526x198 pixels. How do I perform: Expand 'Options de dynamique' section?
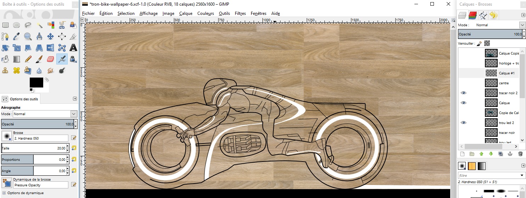pos(4,193)
